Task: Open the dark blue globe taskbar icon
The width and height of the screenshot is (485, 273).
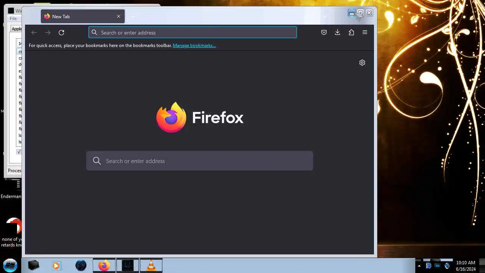Action: (x=81, y=265)
